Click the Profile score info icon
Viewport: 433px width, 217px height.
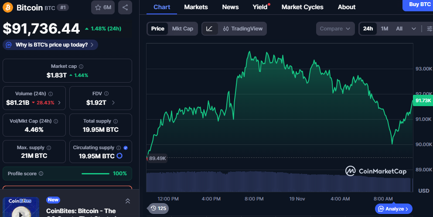pos(41,174)
